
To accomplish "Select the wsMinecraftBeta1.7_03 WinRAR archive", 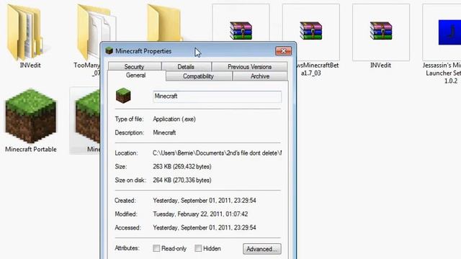I will [311, 30].
